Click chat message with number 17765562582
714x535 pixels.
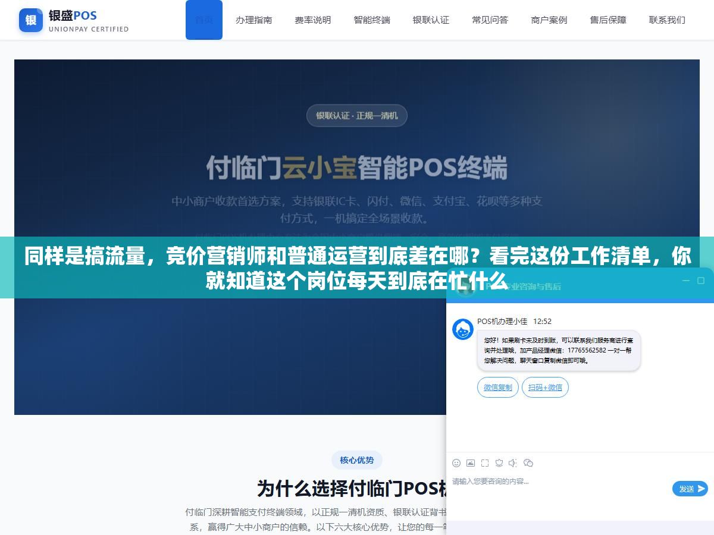pyautogui.click(x=559, y=351)
